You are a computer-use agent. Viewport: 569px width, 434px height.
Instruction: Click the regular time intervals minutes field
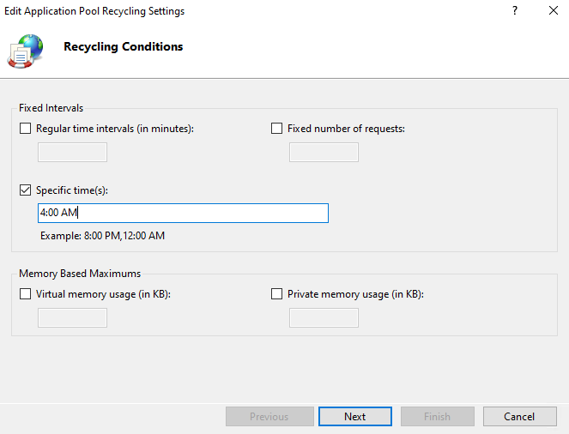73,153
